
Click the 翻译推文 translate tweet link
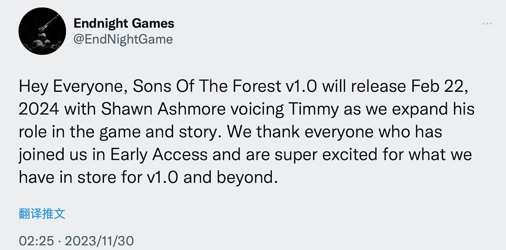point(42,213)
